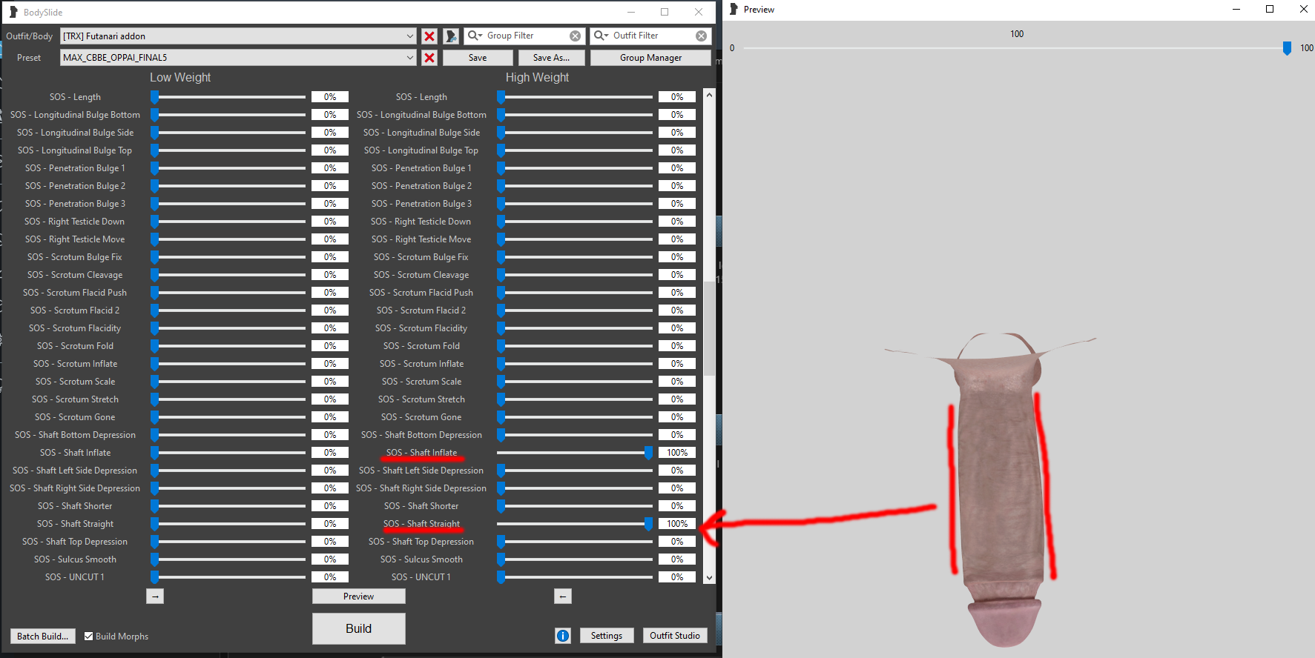Open the Group Manager
This screenshot has width=1315, height=658.
650,58
